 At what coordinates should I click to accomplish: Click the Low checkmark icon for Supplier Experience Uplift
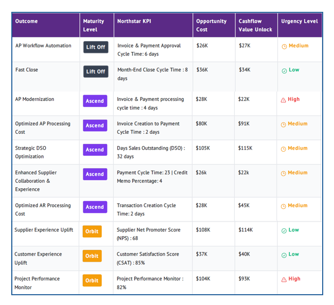pos(284,231)
